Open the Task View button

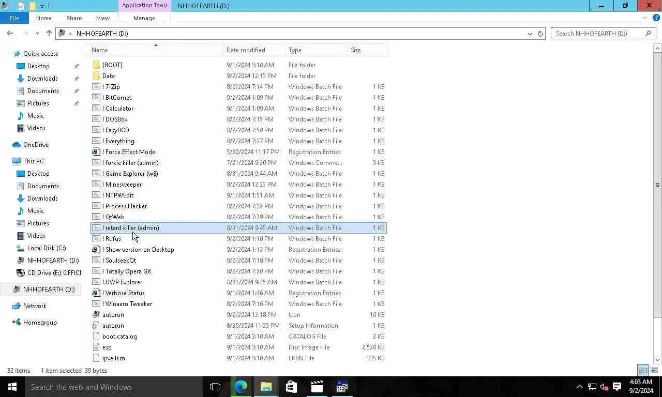[215, 387]
